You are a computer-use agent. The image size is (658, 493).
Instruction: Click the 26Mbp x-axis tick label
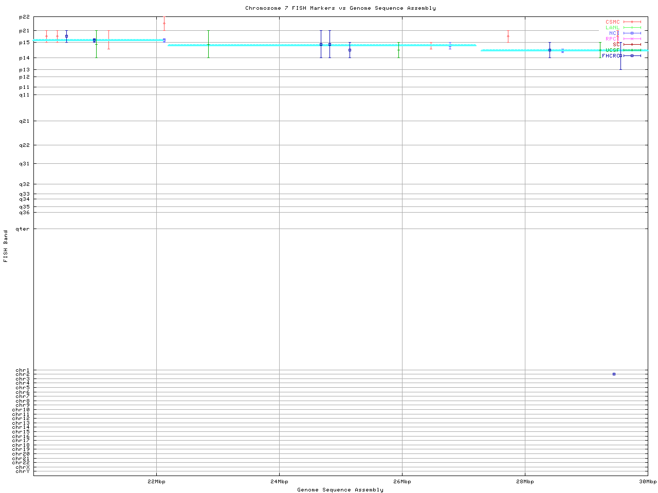click(402, 482)
